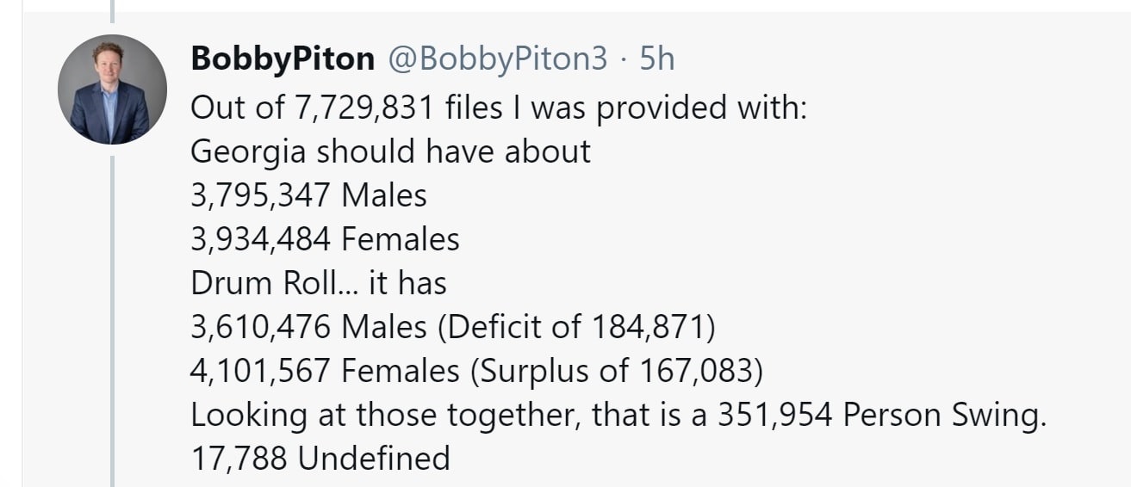Click the BobbyPiton display name
The image size is (1131, 487).
[282, 59]
